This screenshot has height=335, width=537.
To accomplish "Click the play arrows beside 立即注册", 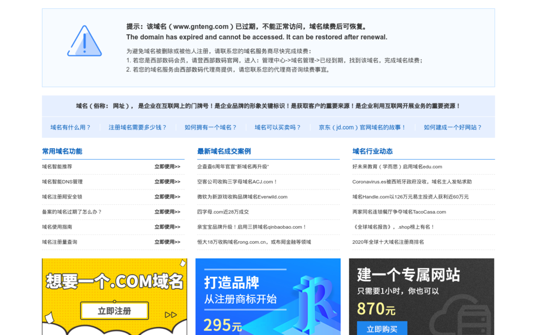I will pyautogui.click(x=171, y=315).
